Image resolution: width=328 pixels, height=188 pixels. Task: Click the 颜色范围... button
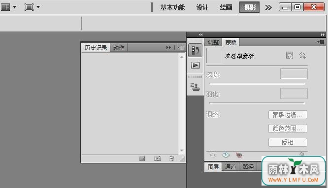pos(288,128)
